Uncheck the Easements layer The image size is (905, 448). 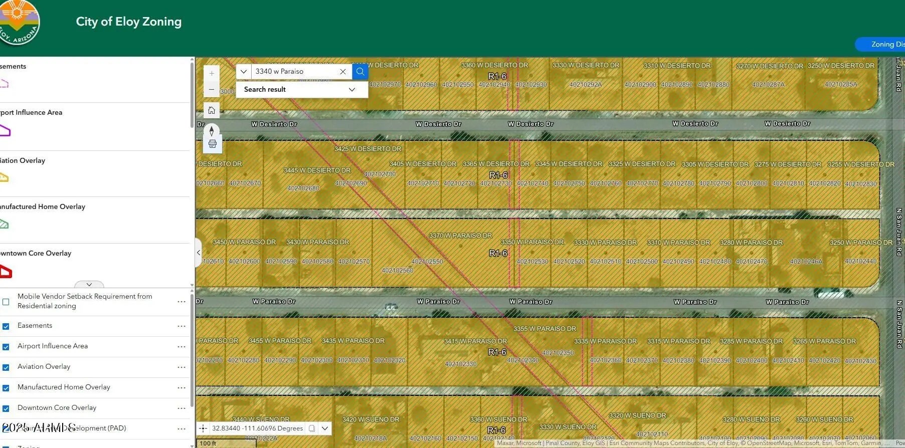(6, 326)
